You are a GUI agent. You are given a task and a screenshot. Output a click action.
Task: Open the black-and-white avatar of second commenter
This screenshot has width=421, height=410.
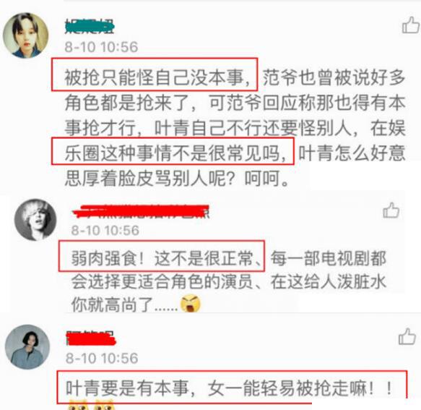click(x=35, y=220)
